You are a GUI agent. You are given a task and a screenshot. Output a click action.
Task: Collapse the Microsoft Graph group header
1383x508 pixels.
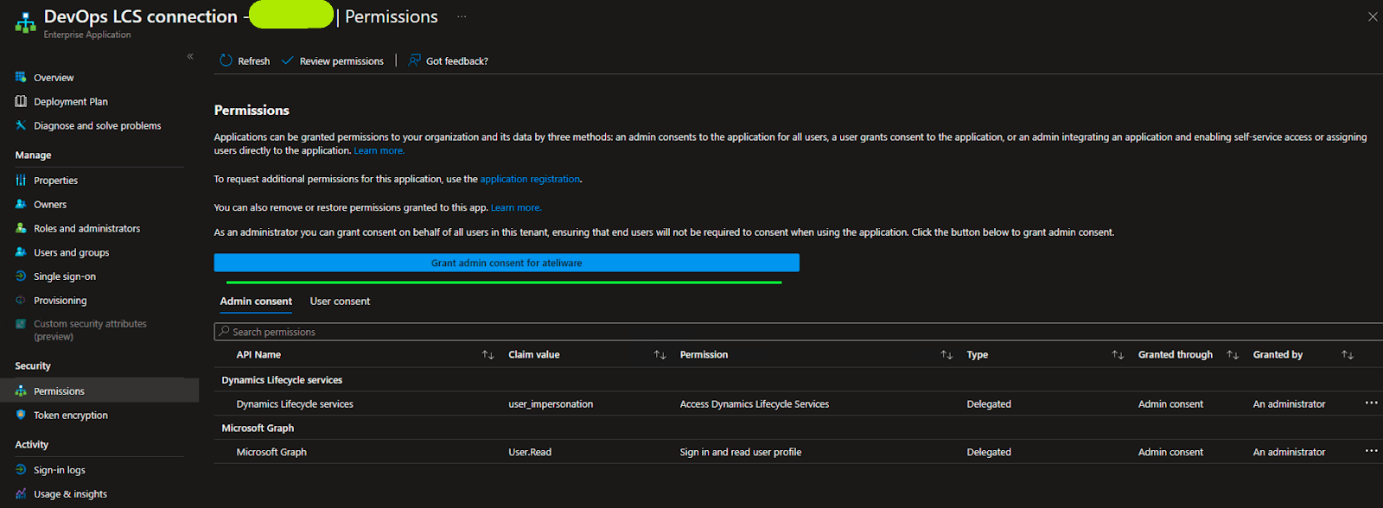click(x=258, y=428)
